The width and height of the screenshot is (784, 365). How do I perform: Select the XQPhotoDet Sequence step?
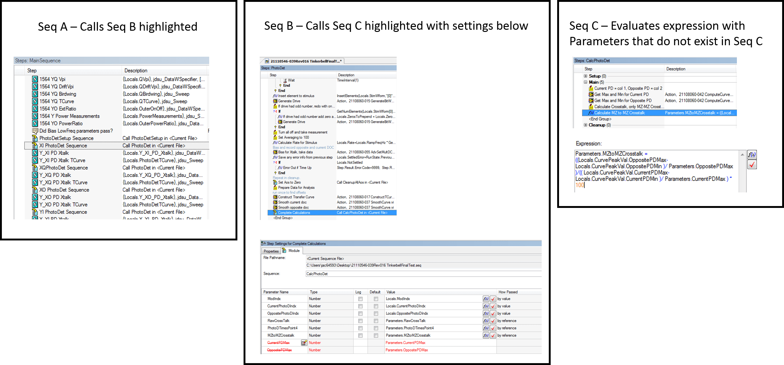click(64, 168)
